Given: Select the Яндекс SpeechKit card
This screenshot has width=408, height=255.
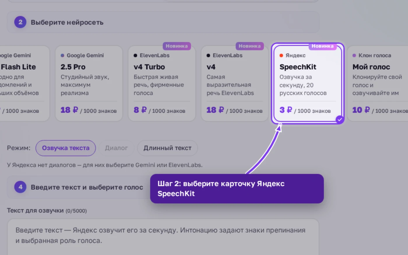Looking at the screenshot, I should click(307, 84).
